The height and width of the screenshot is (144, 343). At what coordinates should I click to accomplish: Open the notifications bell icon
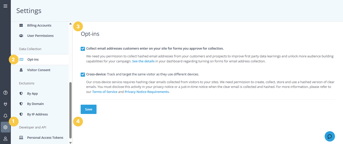pos(5,116)
